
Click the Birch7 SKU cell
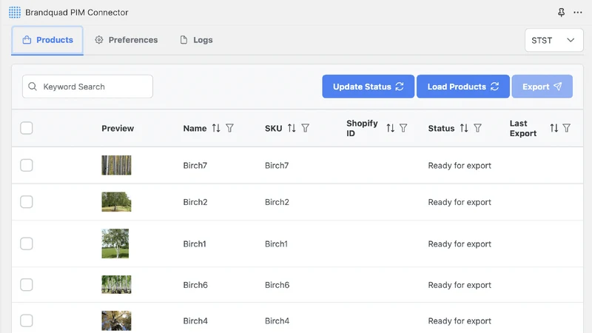click(277, 165)
